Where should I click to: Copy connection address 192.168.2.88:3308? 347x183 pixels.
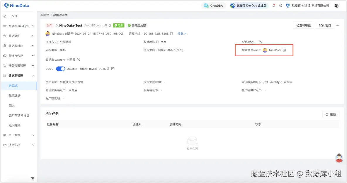[x=171, y=34]
